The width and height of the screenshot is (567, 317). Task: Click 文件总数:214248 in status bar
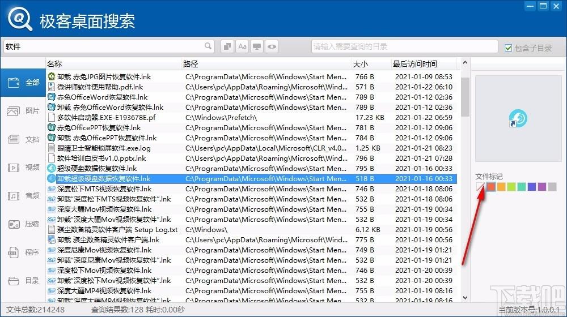point(35,310)
